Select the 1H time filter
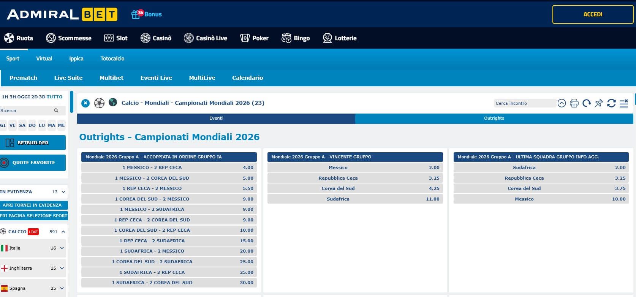This screenshot has height=297, width=636. [5, 97]
